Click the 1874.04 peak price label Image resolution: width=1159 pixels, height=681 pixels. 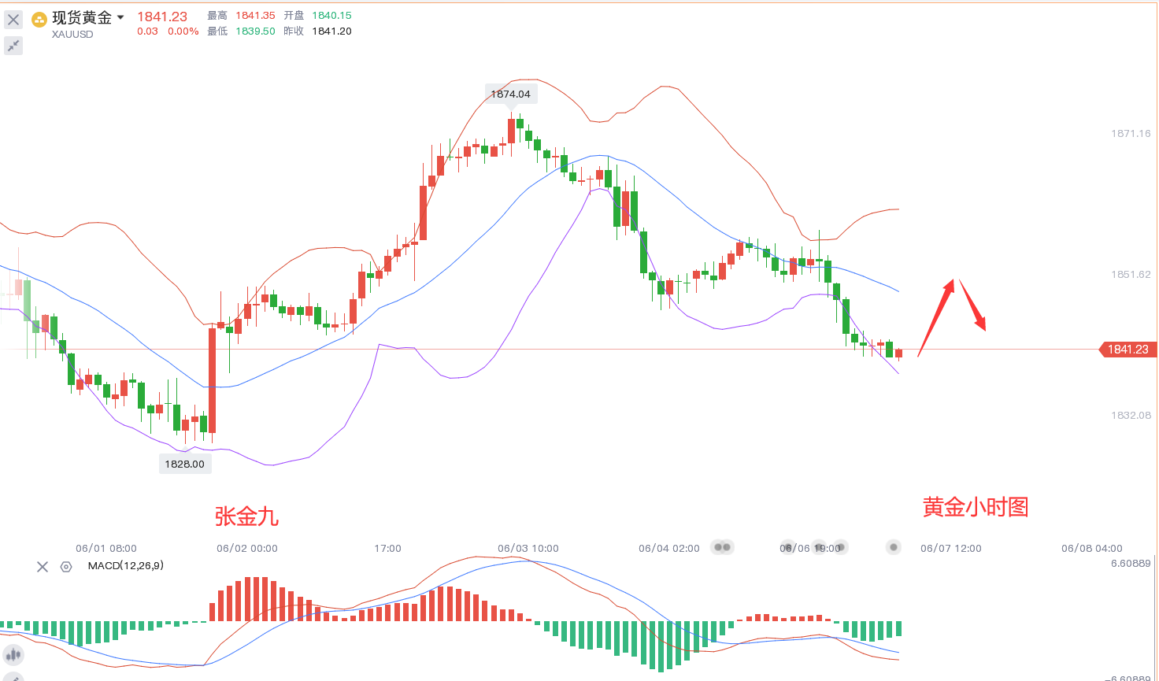[510, 94]
